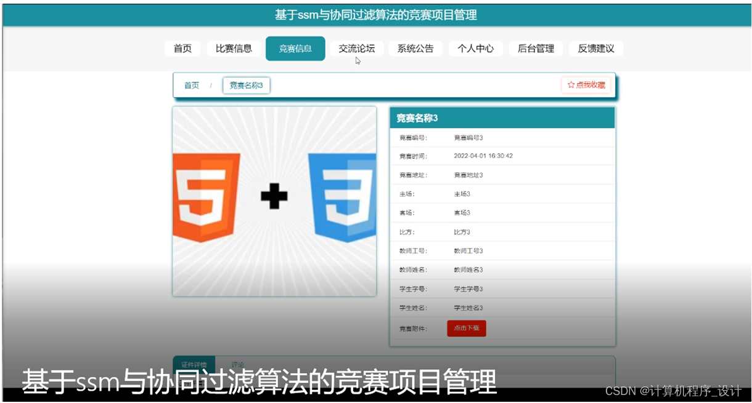
Task: Select the highlighted 竞赛信息 nav tab
Action: point(295,49)
